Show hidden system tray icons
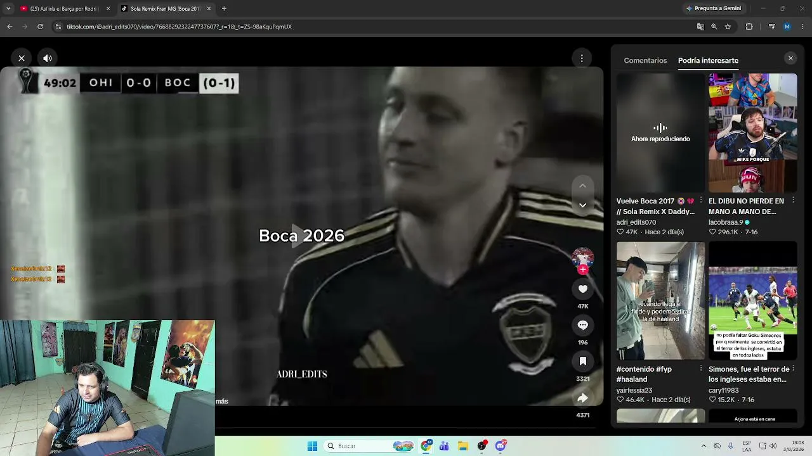Viewport: 812px width, 456px height. pyautogui.click(x=704, y=446)
